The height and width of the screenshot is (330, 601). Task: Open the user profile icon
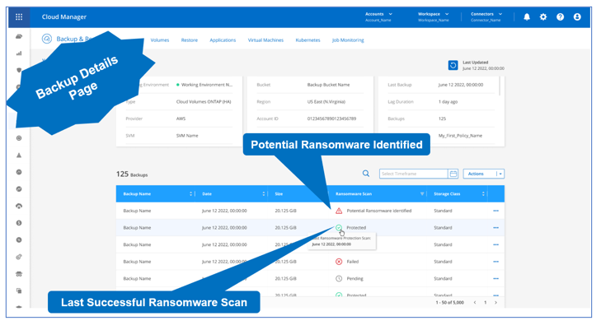click(x=577, y=16)
